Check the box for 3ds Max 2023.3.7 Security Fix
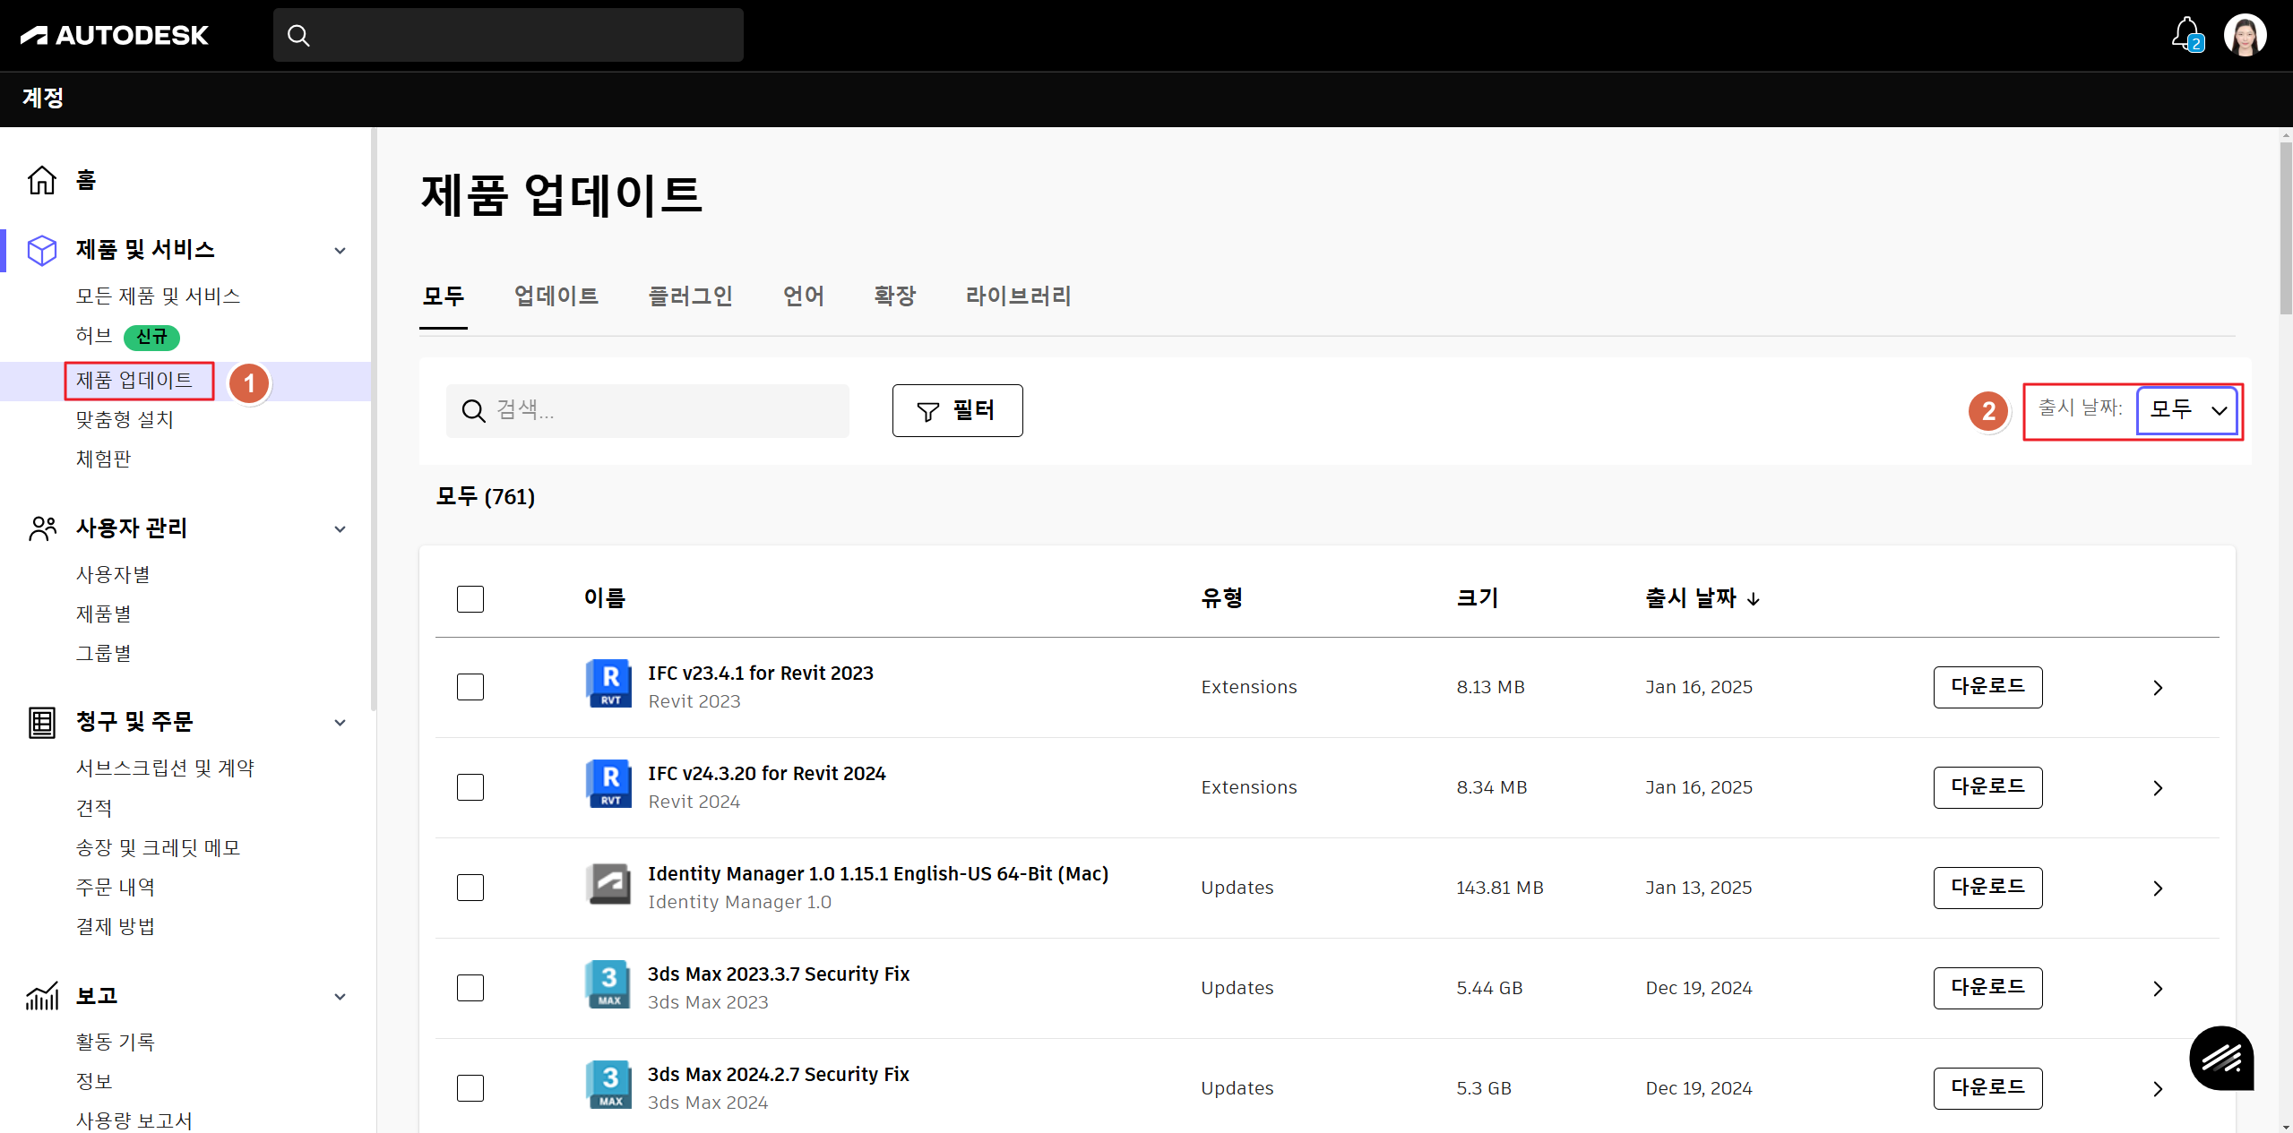This screenshot has width=2293, height=1133. 470,988
